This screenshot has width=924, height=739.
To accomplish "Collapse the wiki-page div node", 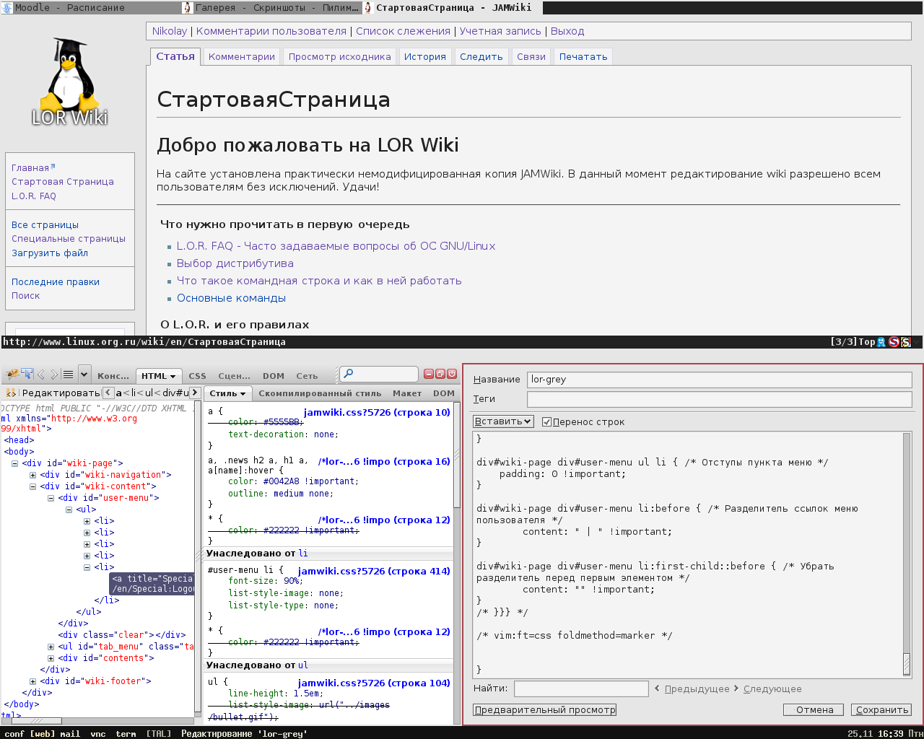I will (14, 463).
